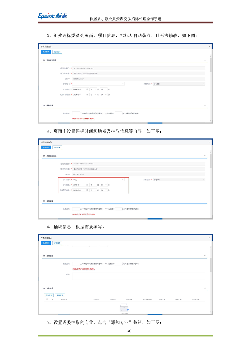Click the outlined submit button in second dialog
The width and height of the screenshot is (251, 356).
57,148
